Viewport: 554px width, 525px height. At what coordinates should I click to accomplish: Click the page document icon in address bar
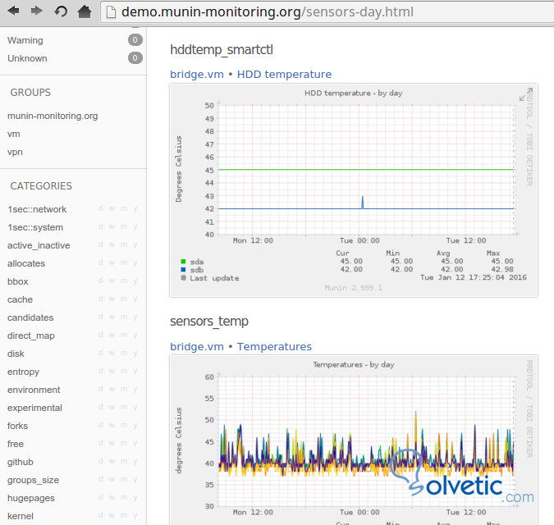point(112,12)
